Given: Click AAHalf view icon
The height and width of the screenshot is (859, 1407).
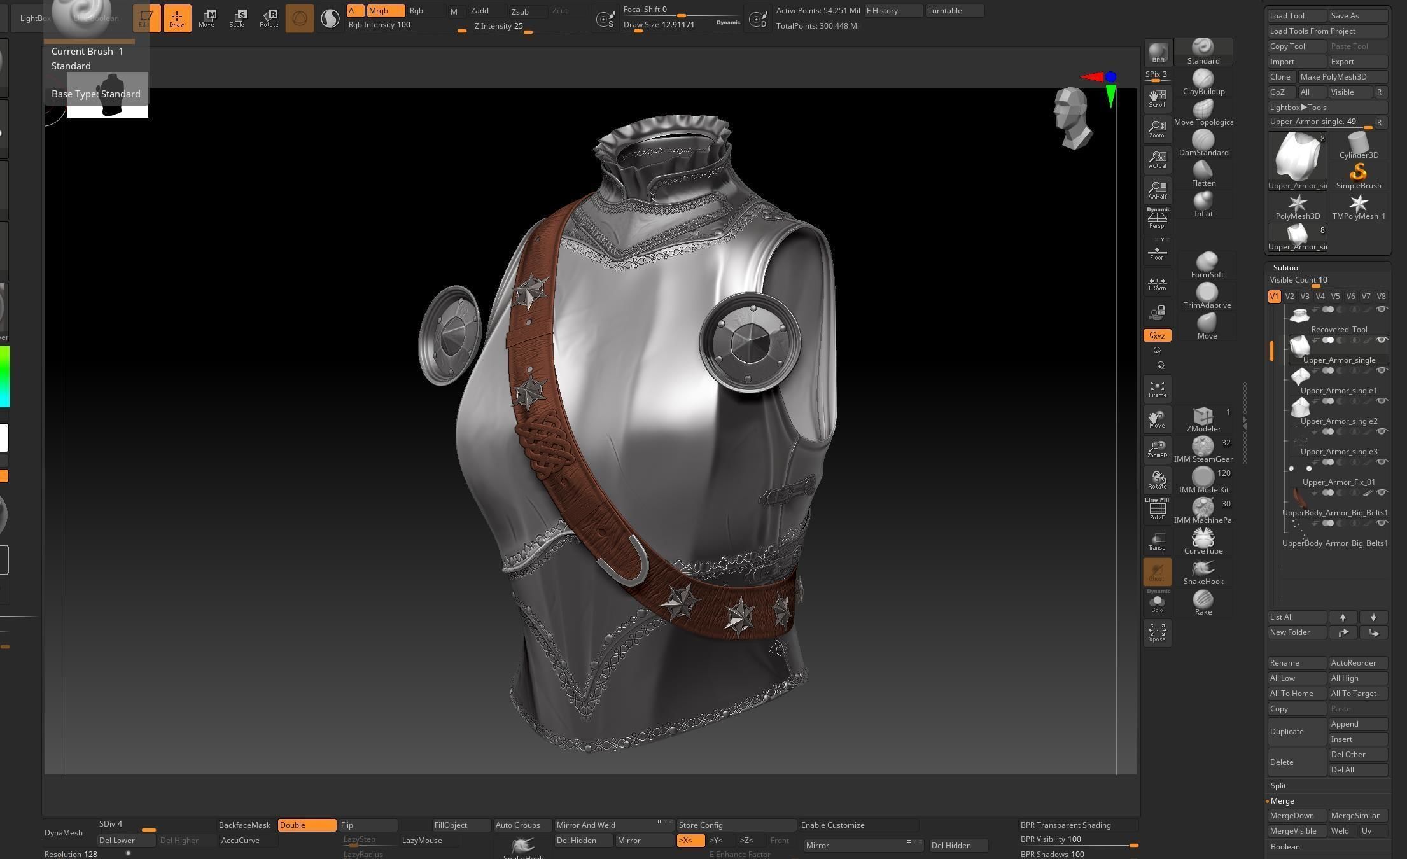Looking at the screenshot, I should click(1157, 190).
